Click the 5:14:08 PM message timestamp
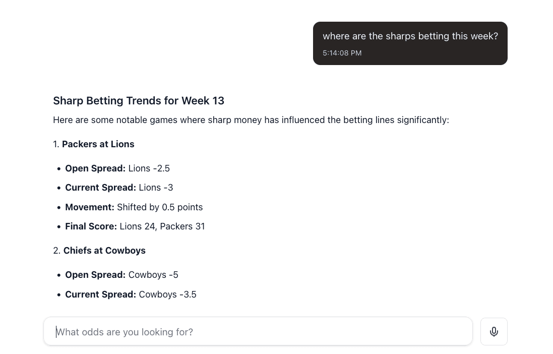The width and height of the screenshot is (553, 354). [x=342, y=53]
